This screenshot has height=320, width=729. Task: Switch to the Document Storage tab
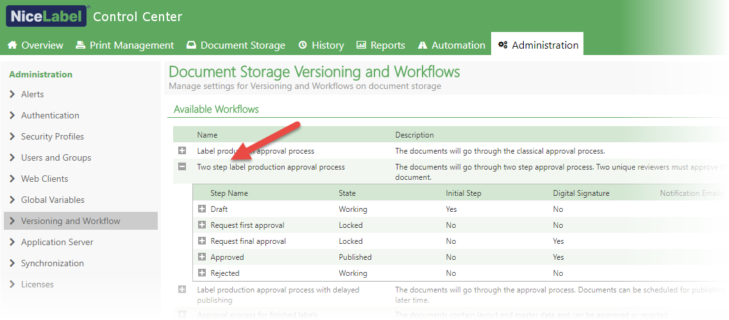(242, 45)
